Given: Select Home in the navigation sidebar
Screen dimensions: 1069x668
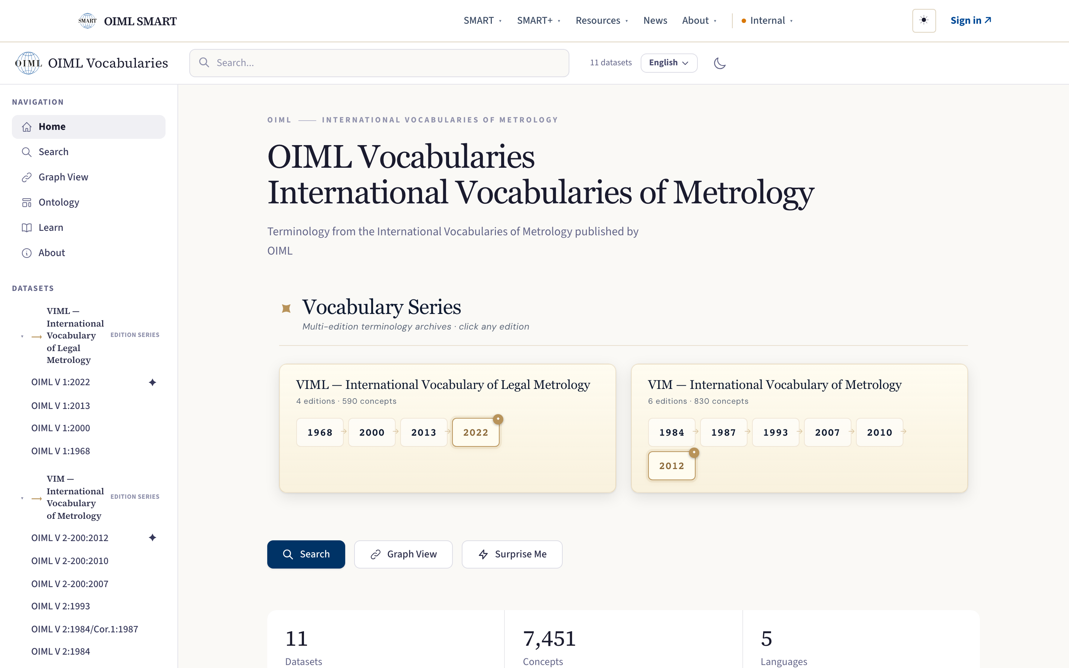Looking at the screenshot, I should pyautogui.click(x=89, y=127).
